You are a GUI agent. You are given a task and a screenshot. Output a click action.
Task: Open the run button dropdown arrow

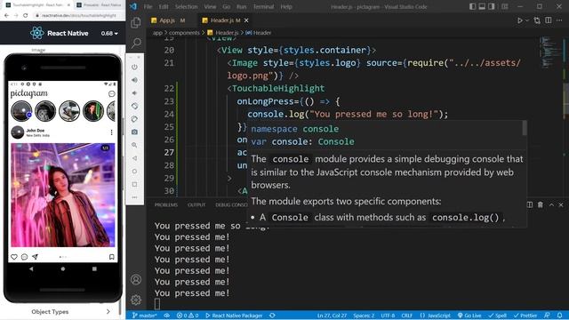click(x=527, y=20)
